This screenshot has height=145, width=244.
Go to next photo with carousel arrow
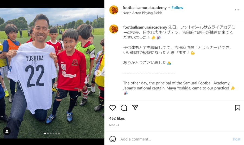[98, 73]
